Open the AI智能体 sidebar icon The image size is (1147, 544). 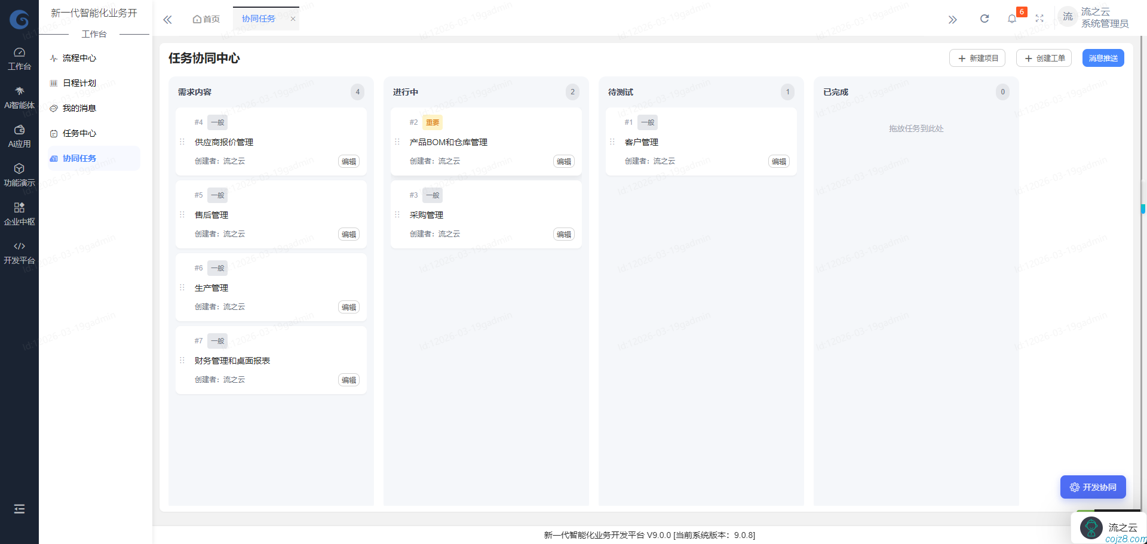pos(19,96)
